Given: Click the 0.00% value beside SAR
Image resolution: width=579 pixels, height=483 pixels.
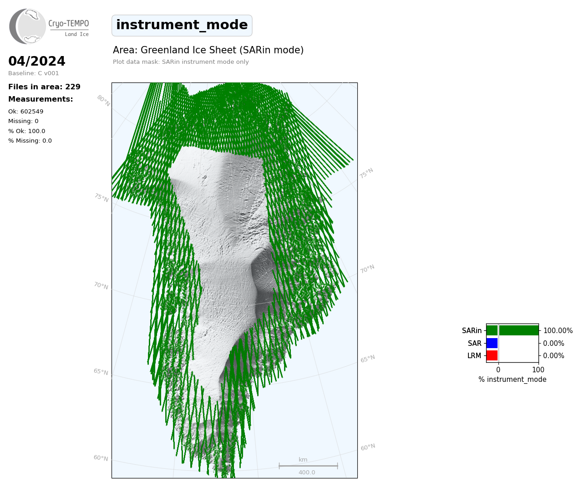Looking at the screenshot, I should (x=554, y=344).
